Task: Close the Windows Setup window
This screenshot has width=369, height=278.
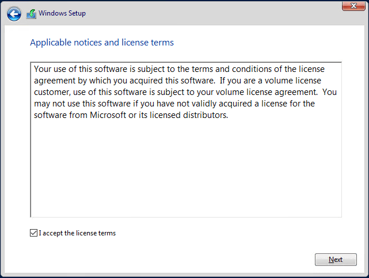Action: (350, 6)
